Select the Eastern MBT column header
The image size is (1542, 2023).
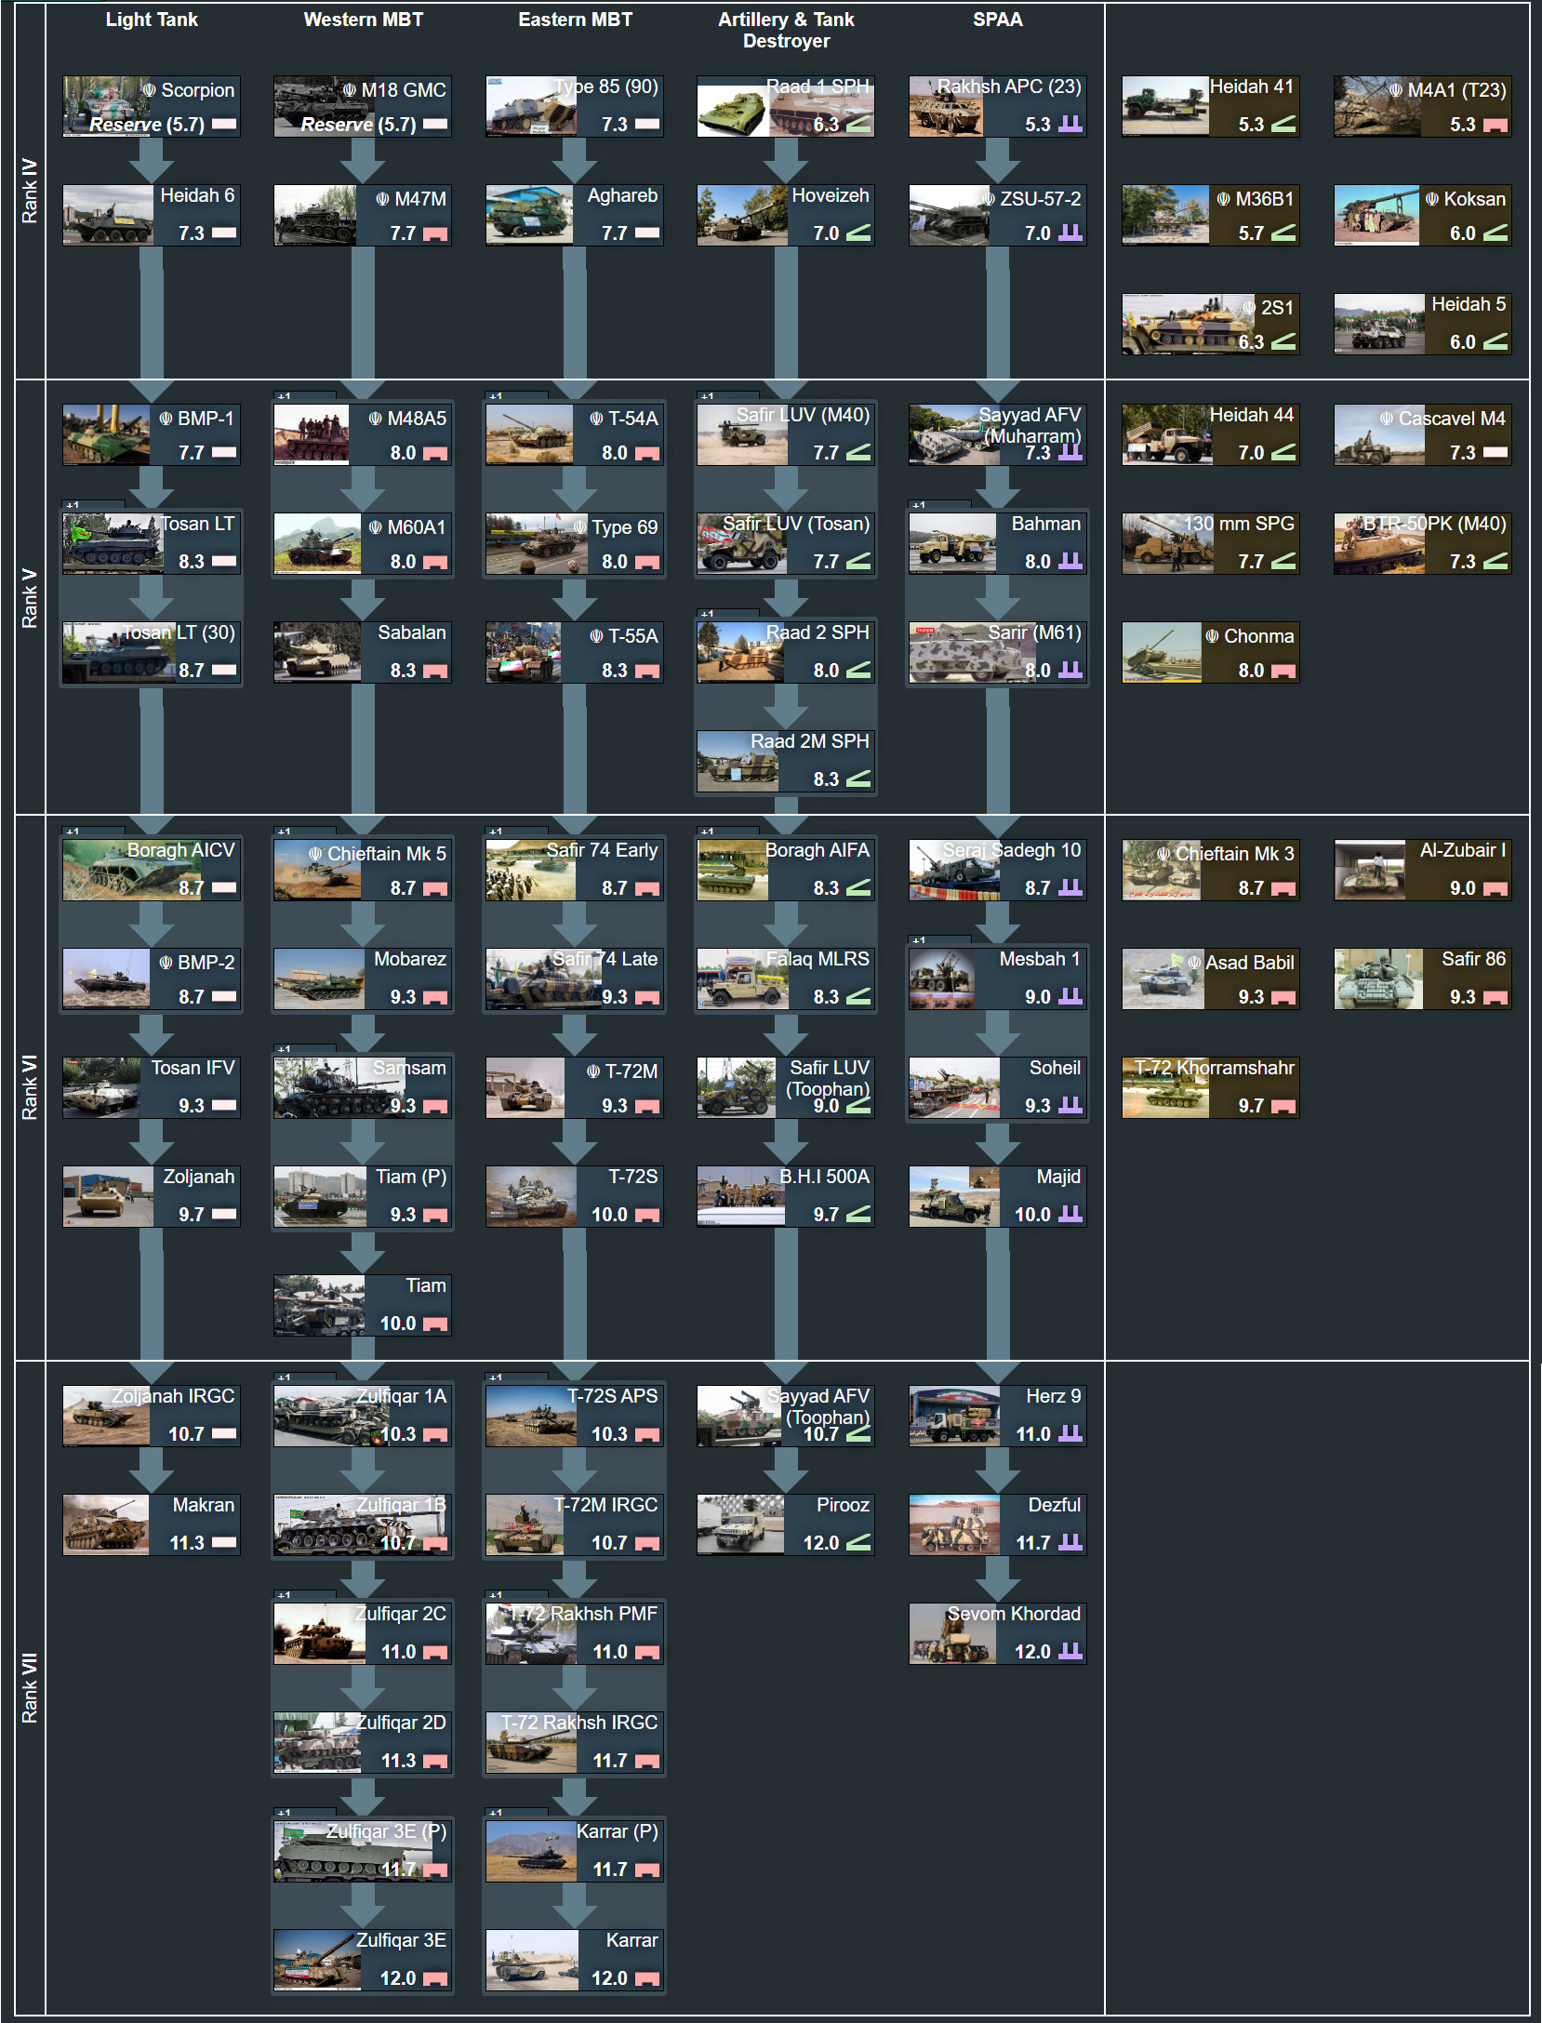(x=575, y=20)
